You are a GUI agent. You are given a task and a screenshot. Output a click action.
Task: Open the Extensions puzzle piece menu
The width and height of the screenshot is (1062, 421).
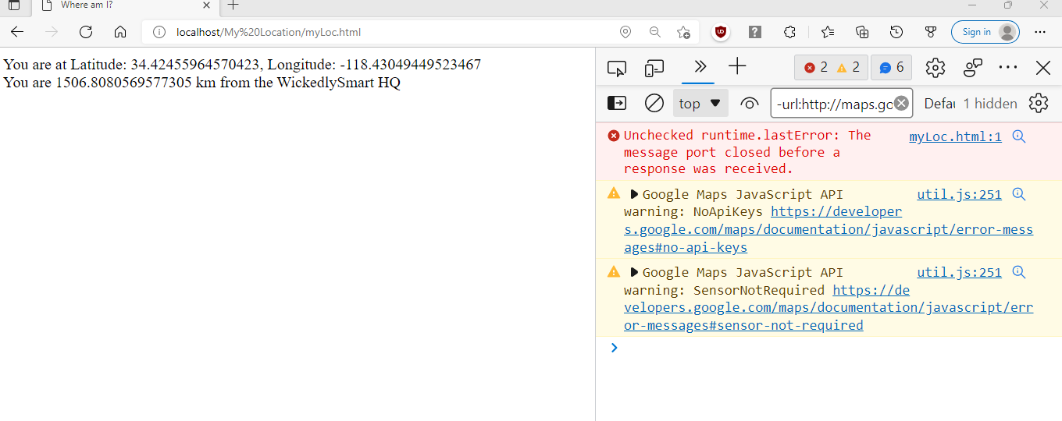tap(789, 32)
